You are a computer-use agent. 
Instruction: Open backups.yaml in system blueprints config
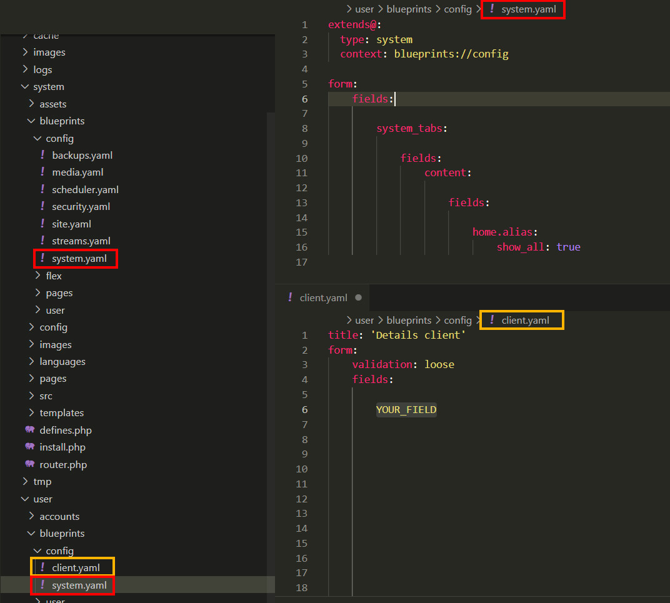pos(82,155)
